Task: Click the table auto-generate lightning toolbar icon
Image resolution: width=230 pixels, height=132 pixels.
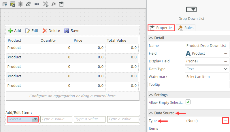Action: pos(5,4)
